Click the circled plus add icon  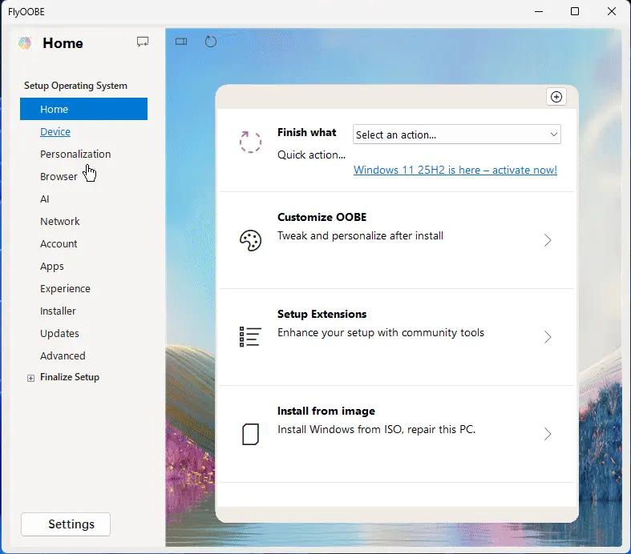(x=556, y=97)
